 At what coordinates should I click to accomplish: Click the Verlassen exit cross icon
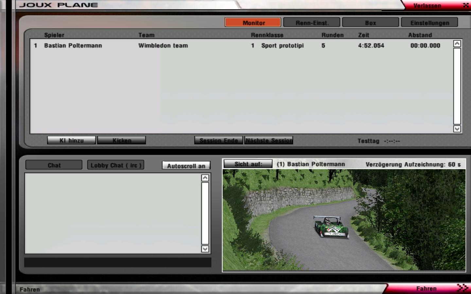[465, 5]
